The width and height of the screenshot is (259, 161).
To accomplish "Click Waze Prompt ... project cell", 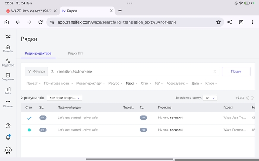I will 234,130.
